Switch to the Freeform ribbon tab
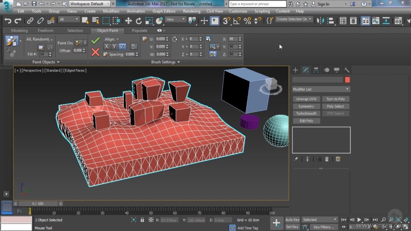The image size is (411, 231). pyautogui.click(x=45, y=31)
